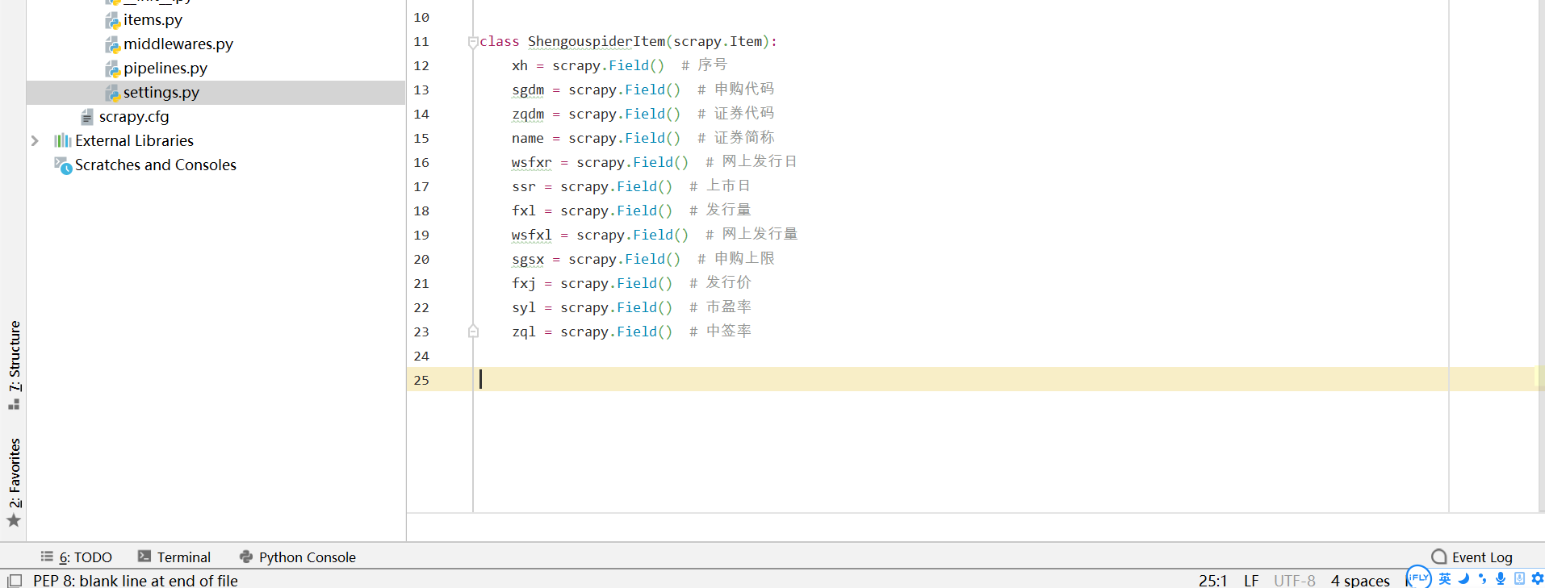The image size is (1545, 588).
Task: Click the pipelines.py Python file icon
Action: click(112, 69)
